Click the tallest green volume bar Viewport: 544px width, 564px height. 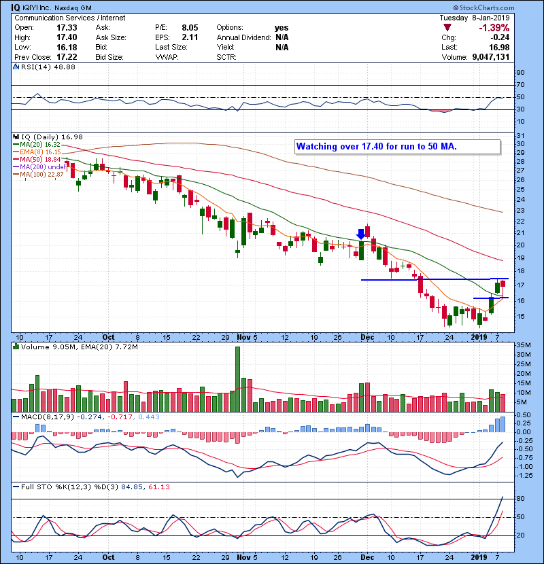[x=237, y=379]
